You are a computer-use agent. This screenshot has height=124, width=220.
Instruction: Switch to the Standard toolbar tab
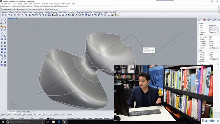4,12
